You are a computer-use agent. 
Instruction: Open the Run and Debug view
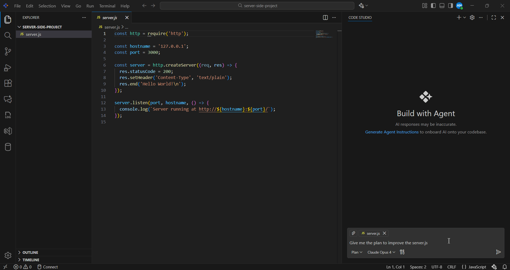[x=8, y=68]
